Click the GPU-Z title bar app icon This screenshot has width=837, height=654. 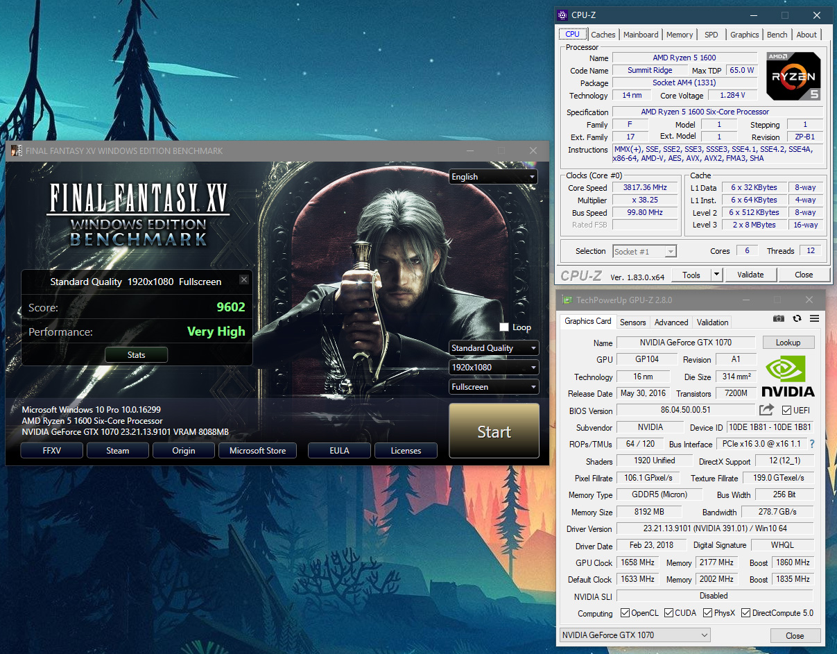click(566, 300)
